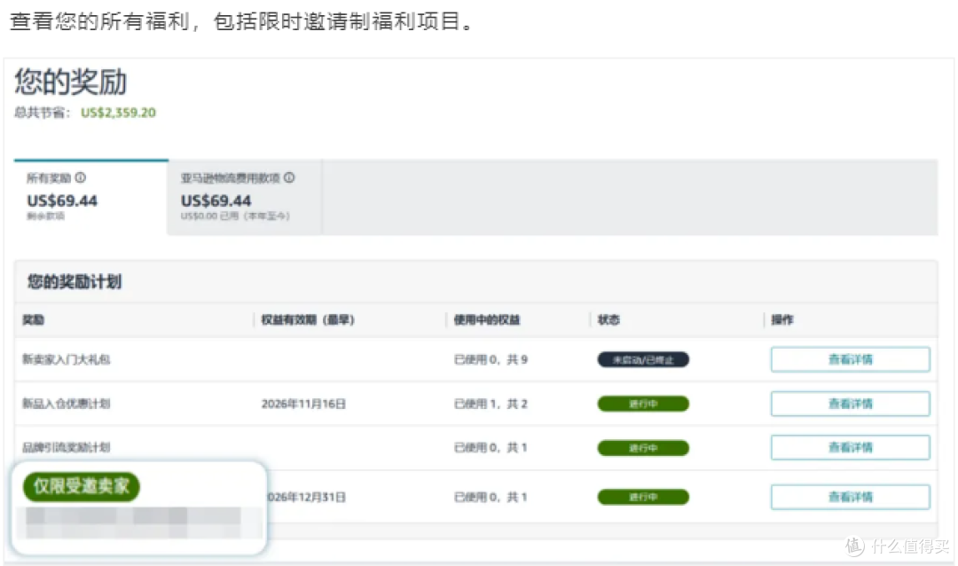Select the 新卖家入门大礼包 reward name

click(66, 359)
